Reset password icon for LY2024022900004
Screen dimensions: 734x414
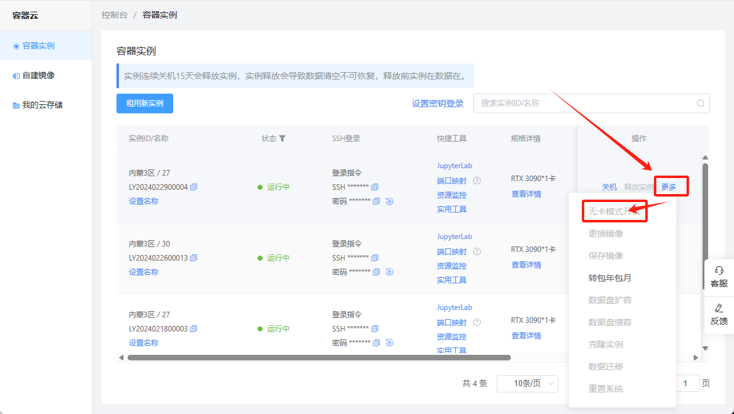click(x=389, y=201)
